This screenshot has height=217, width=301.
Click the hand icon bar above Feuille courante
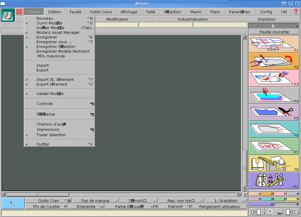coord(274,26)
